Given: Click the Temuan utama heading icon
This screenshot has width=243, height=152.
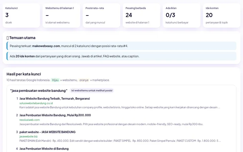Looking at the screenshot, I should (7, 38).
